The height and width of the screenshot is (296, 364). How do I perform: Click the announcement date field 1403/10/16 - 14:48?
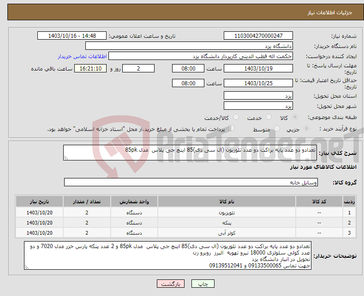[72, 36]
